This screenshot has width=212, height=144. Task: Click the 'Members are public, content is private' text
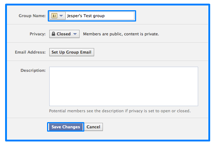[x=121, y=34]
